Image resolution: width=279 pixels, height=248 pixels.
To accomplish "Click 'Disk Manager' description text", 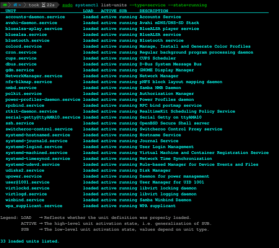I will (x=155, y=171).
